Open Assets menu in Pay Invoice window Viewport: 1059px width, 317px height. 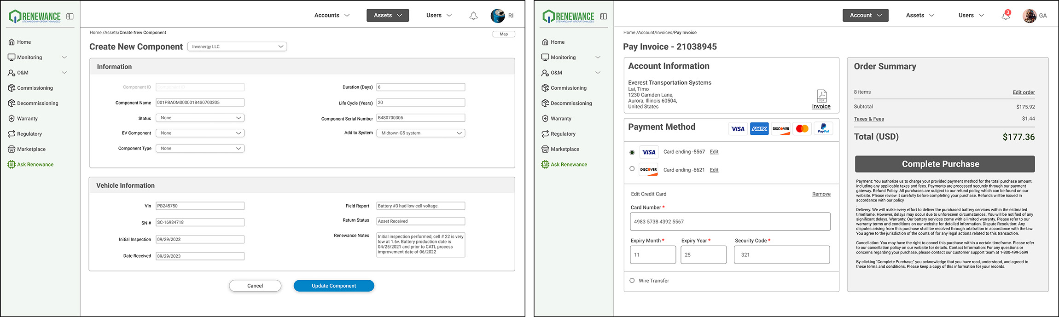pyautogui.click(x=920, y=15)
